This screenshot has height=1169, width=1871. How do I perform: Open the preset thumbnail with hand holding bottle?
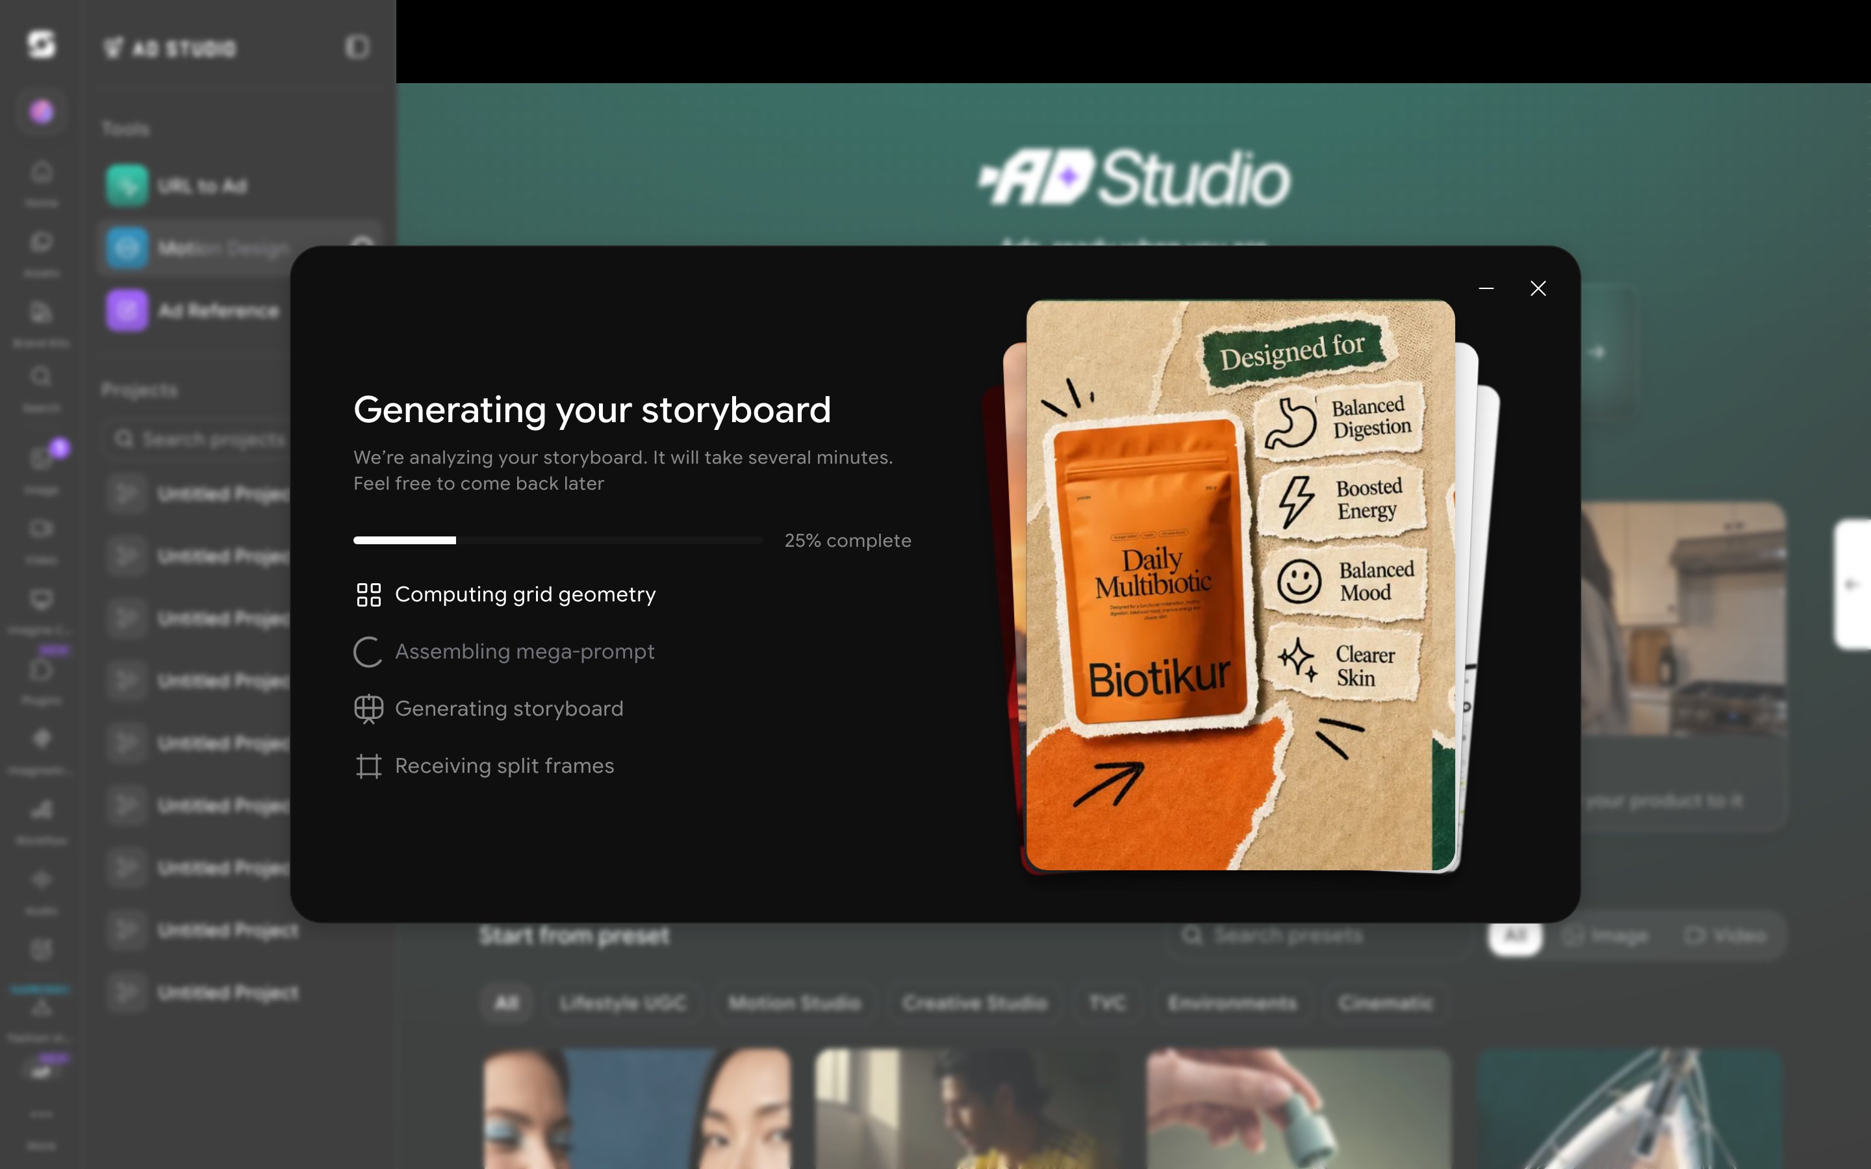[1299, 1109]
